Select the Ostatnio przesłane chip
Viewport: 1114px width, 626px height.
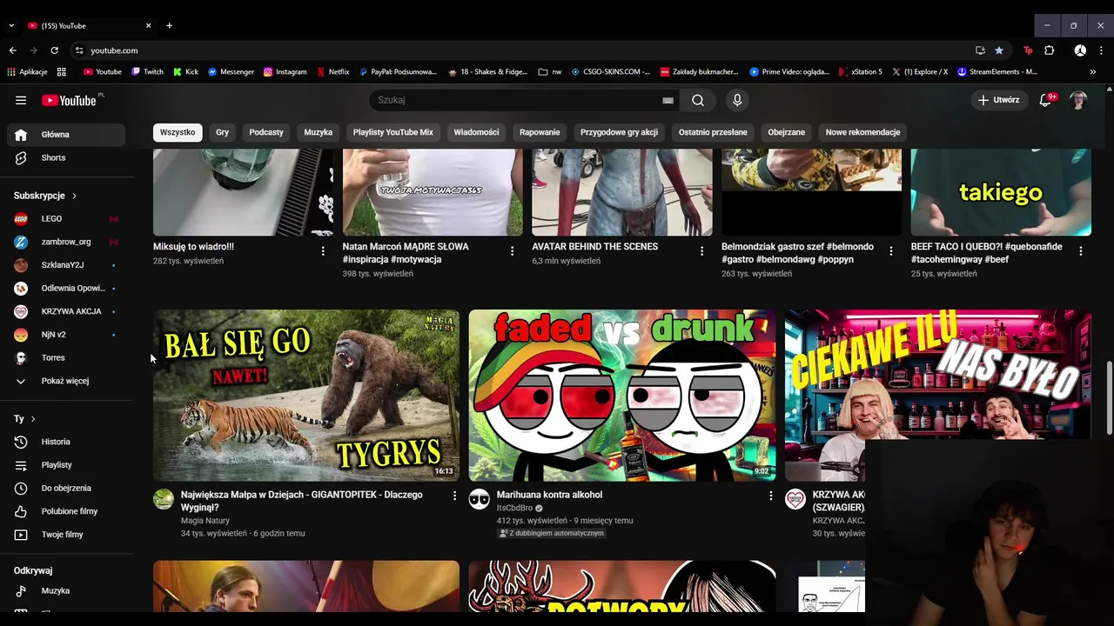[713, 132]
